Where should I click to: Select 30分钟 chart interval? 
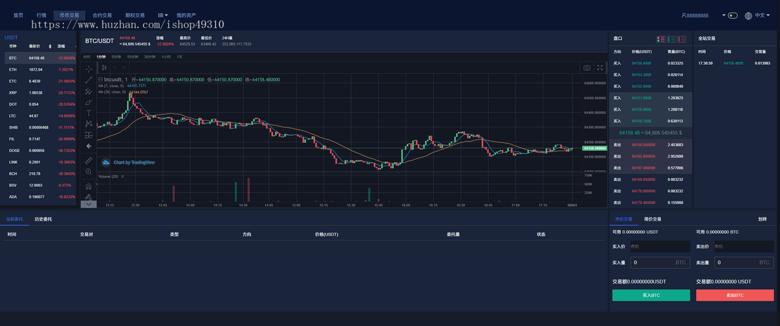[x=149, y=56]
